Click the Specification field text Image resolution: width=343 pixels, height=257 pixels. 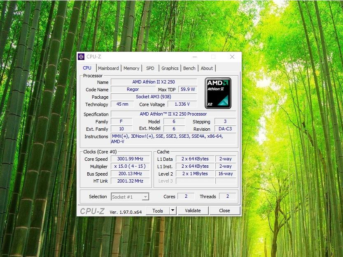pyautogui.click(x=173, y=114)
